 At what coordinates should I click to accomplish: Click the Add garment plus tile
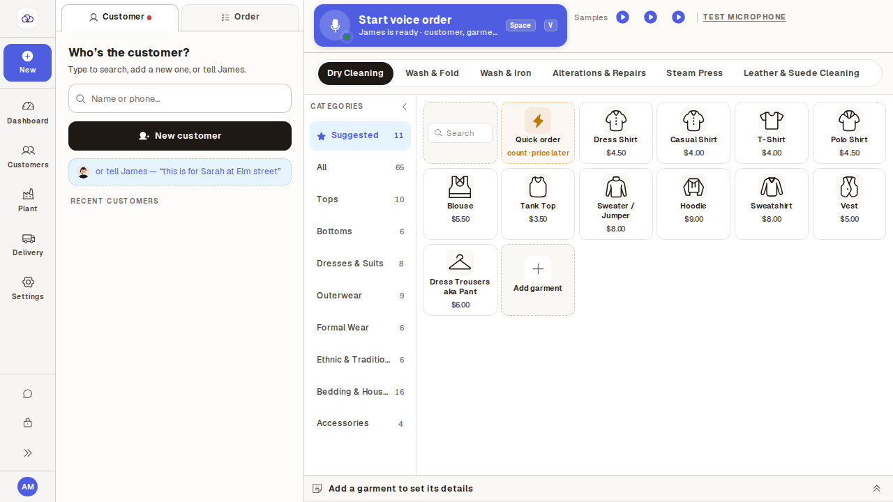click(538, 280)
